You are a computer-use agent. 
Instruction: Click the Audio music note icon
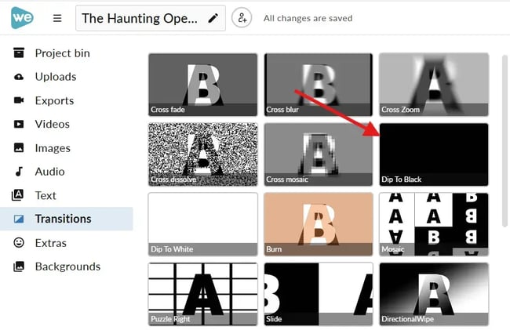(19, 172)
